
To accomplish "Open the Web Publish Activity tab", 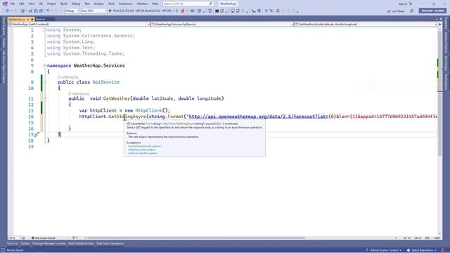I will (x=81, y=244).
